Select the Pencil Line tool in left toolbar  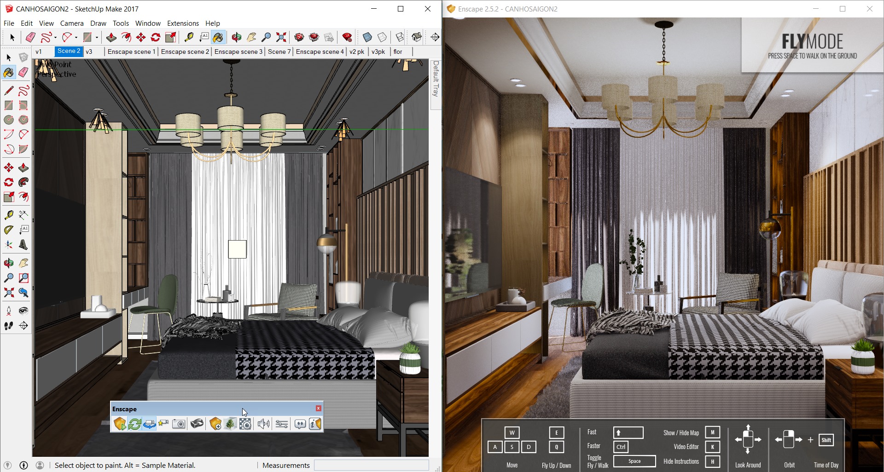point(9,91)
